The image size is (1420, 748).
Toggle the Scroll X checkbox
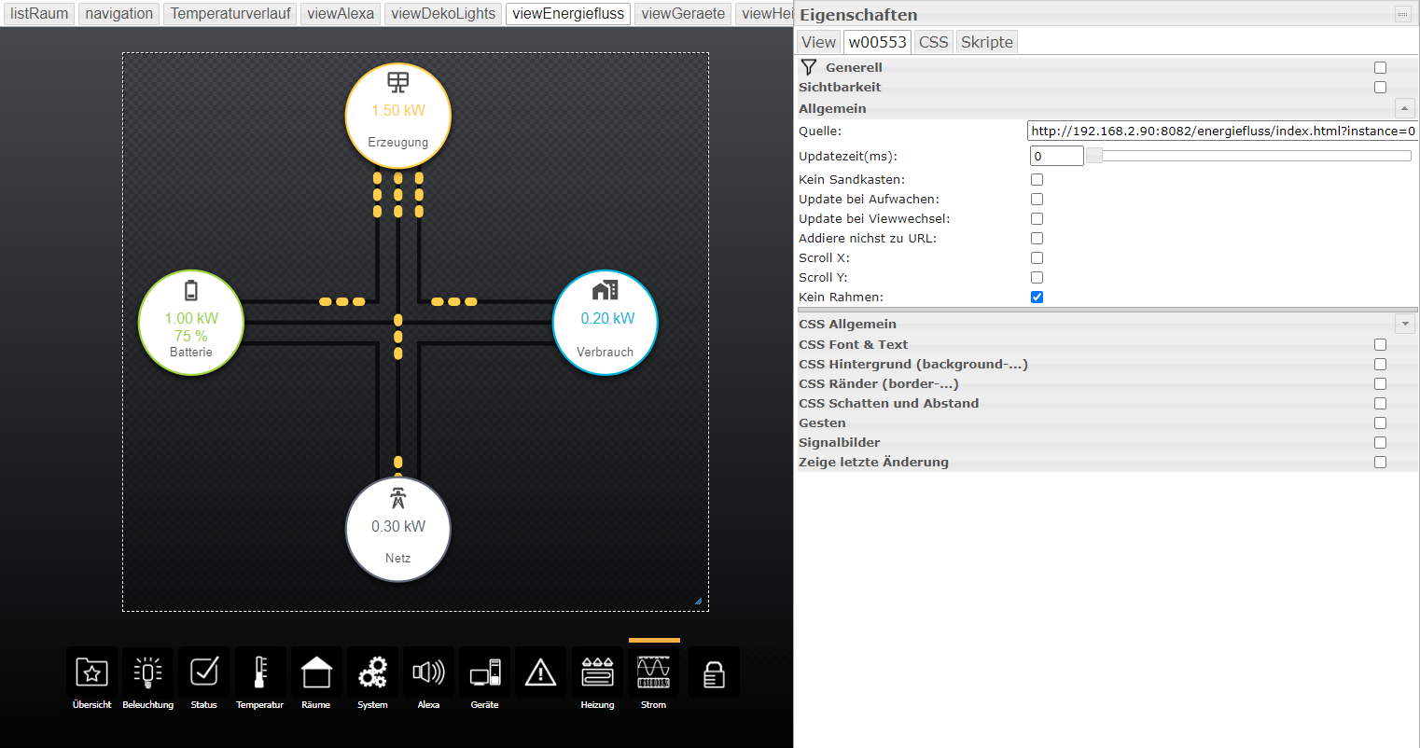[1037, 257]
